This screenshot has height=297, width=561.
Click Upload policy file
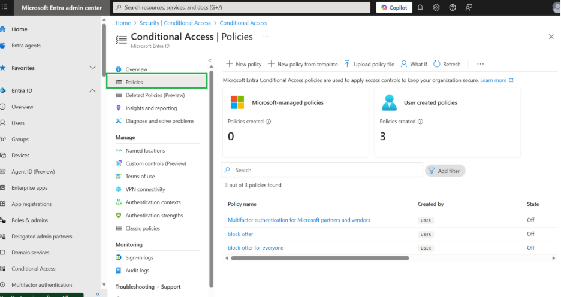(369, 64)
